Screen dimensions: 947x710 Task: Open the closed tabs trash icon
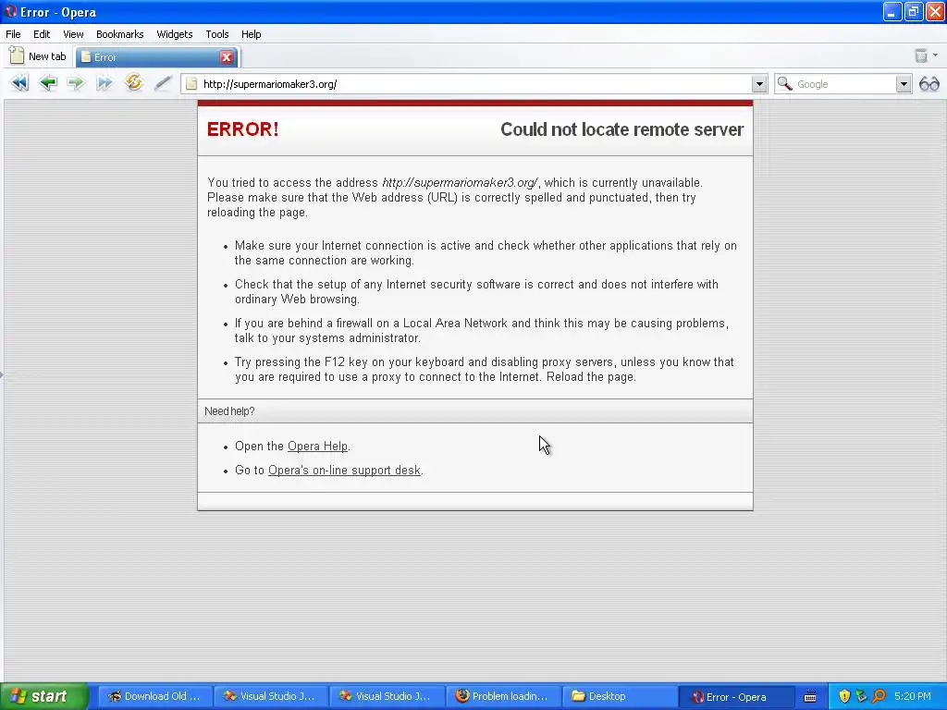click(x=921, y=55)
